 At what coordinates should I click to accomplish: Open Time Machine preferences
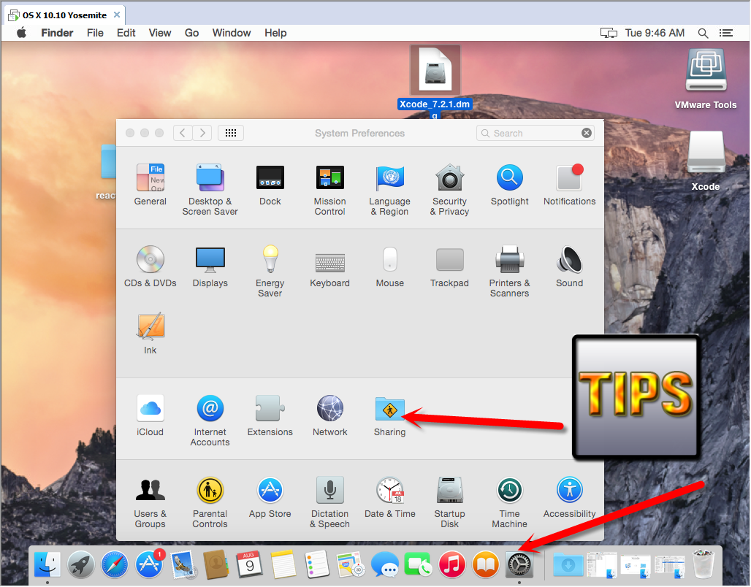coord(509,491)
